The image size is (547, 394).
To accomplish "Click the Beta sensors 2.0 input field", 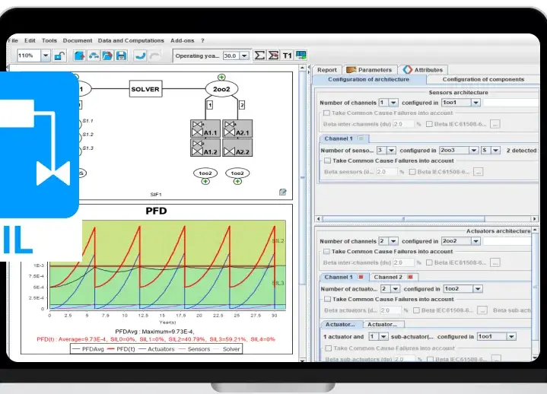I will click(x=386, y=172).
